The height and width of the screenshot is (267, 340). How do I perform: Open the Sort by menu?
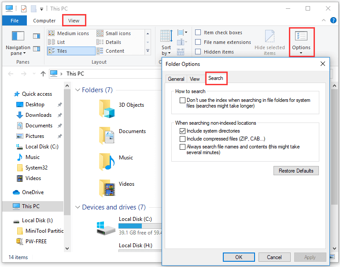pos(166,43)
